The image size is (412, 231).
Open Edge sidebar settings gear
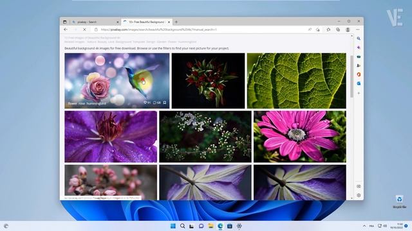(359, 195)
